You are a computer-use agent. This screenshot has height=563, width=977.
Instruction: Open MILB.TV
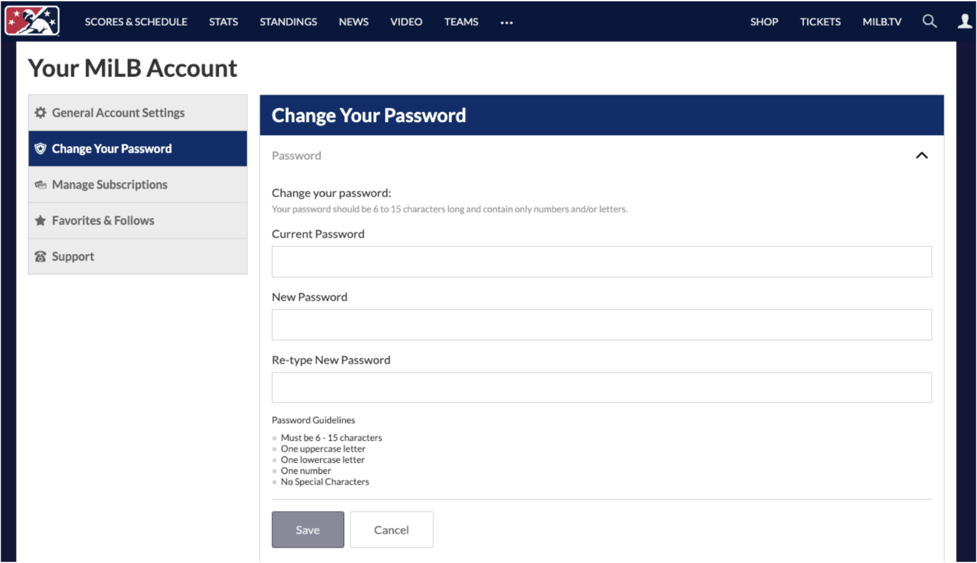(x=881, y=22)
